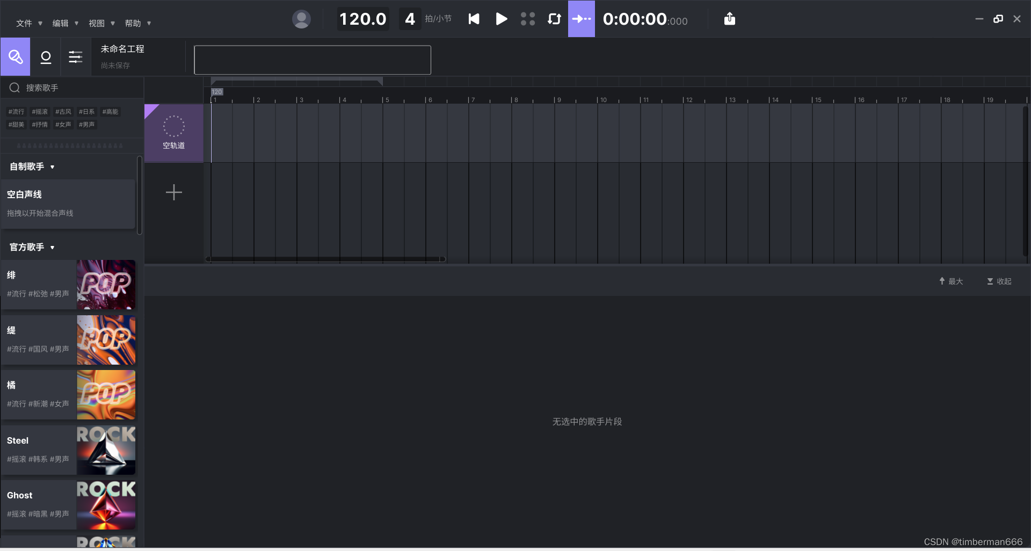This screenshot has height=551, width=1031.
Task: Select the 空白声线 blank voice card
Action: pos(68,204)
